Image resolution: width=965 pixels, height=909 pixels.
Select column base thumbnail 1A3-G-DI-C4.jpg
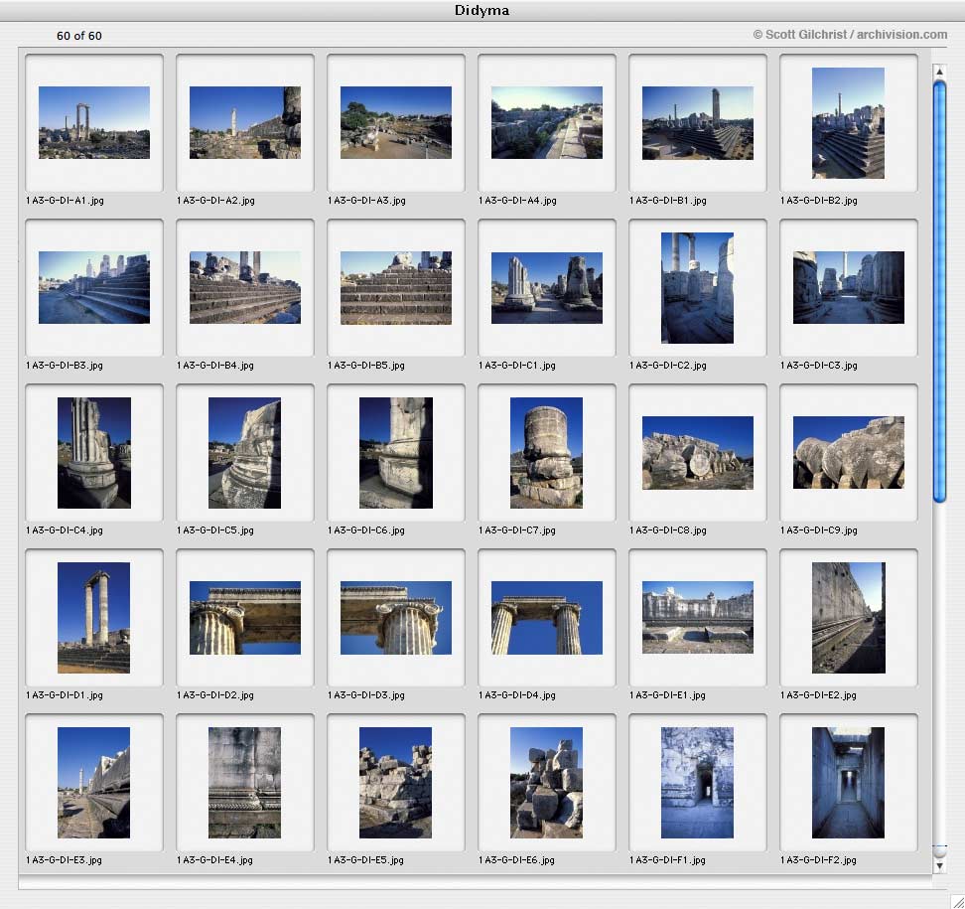point(94,453)
